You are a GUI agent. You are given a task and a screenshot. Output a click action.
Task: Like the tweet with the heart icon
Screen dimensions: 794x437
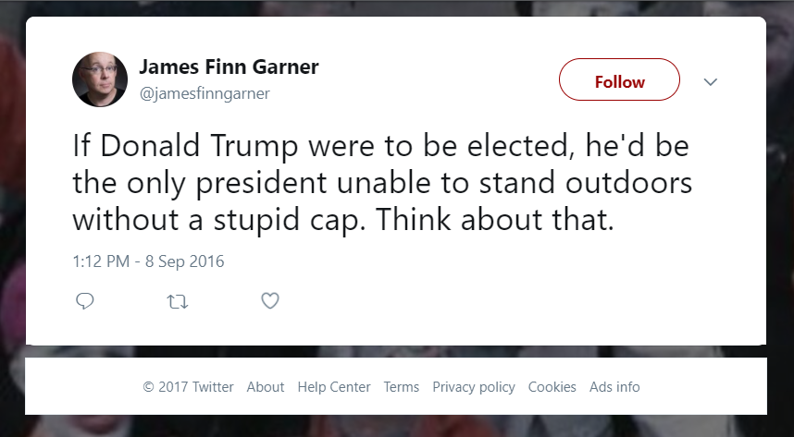269,300
